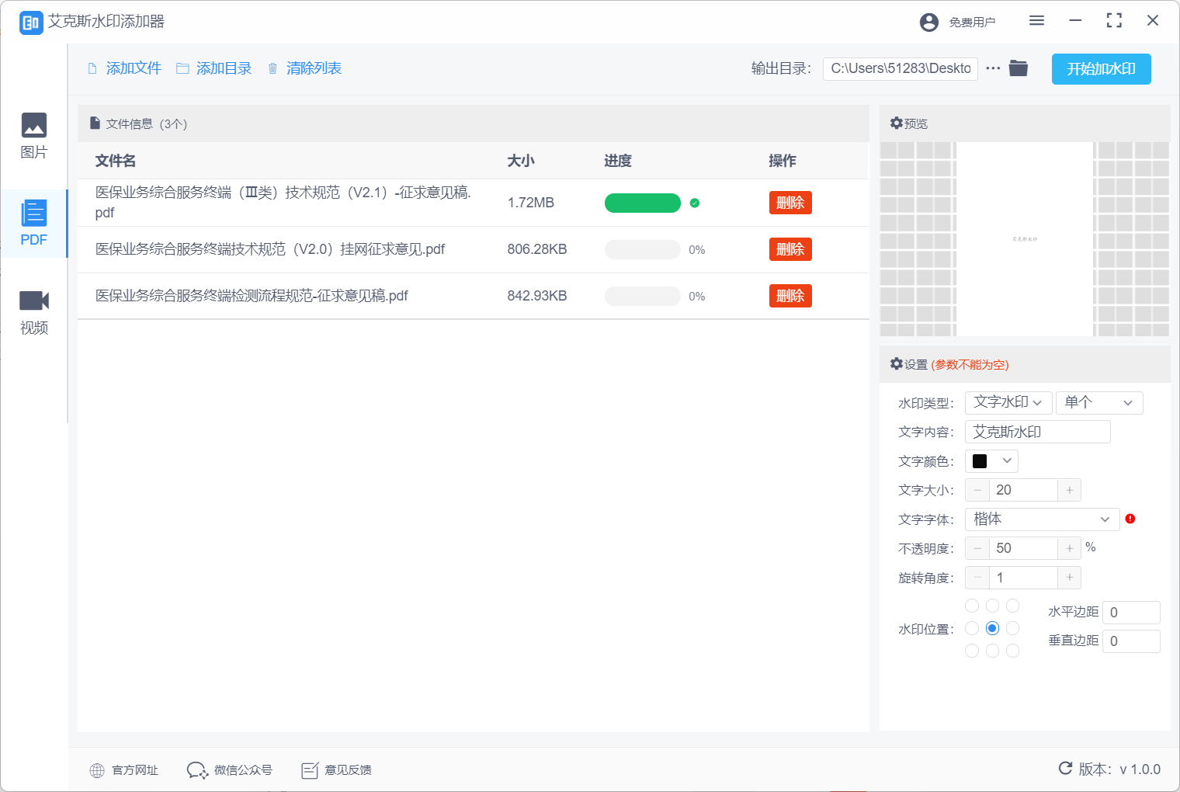The width and height of the screenshot is (1180, 792).
Task: Select top-right watermark position
Action: point(1013,606)
